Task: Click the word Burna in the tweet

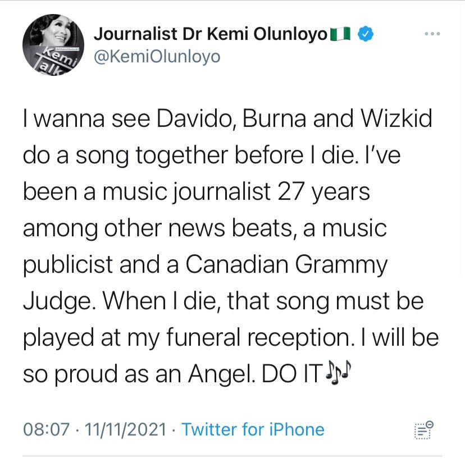Action: pyautogui.click(x=272, y=120)
